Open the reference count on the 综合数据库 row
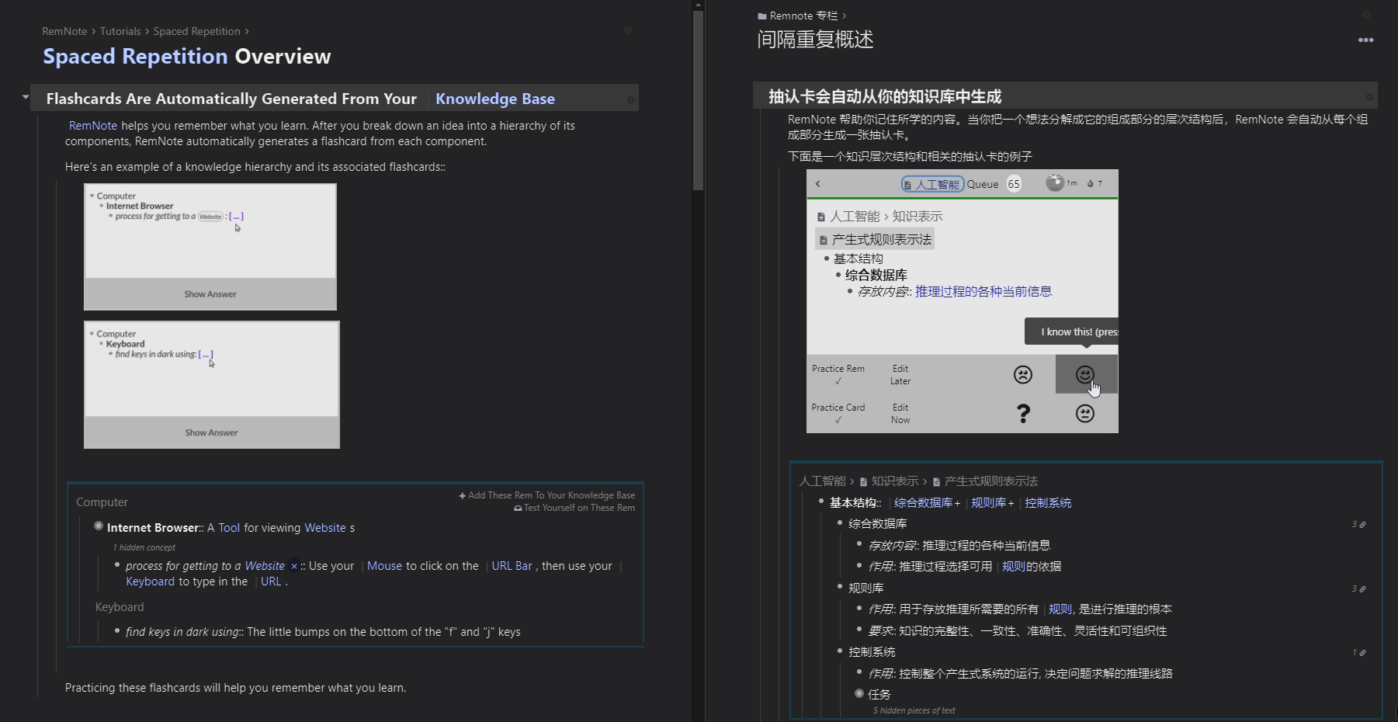 pyautogui.click(x=1358, y=524)
